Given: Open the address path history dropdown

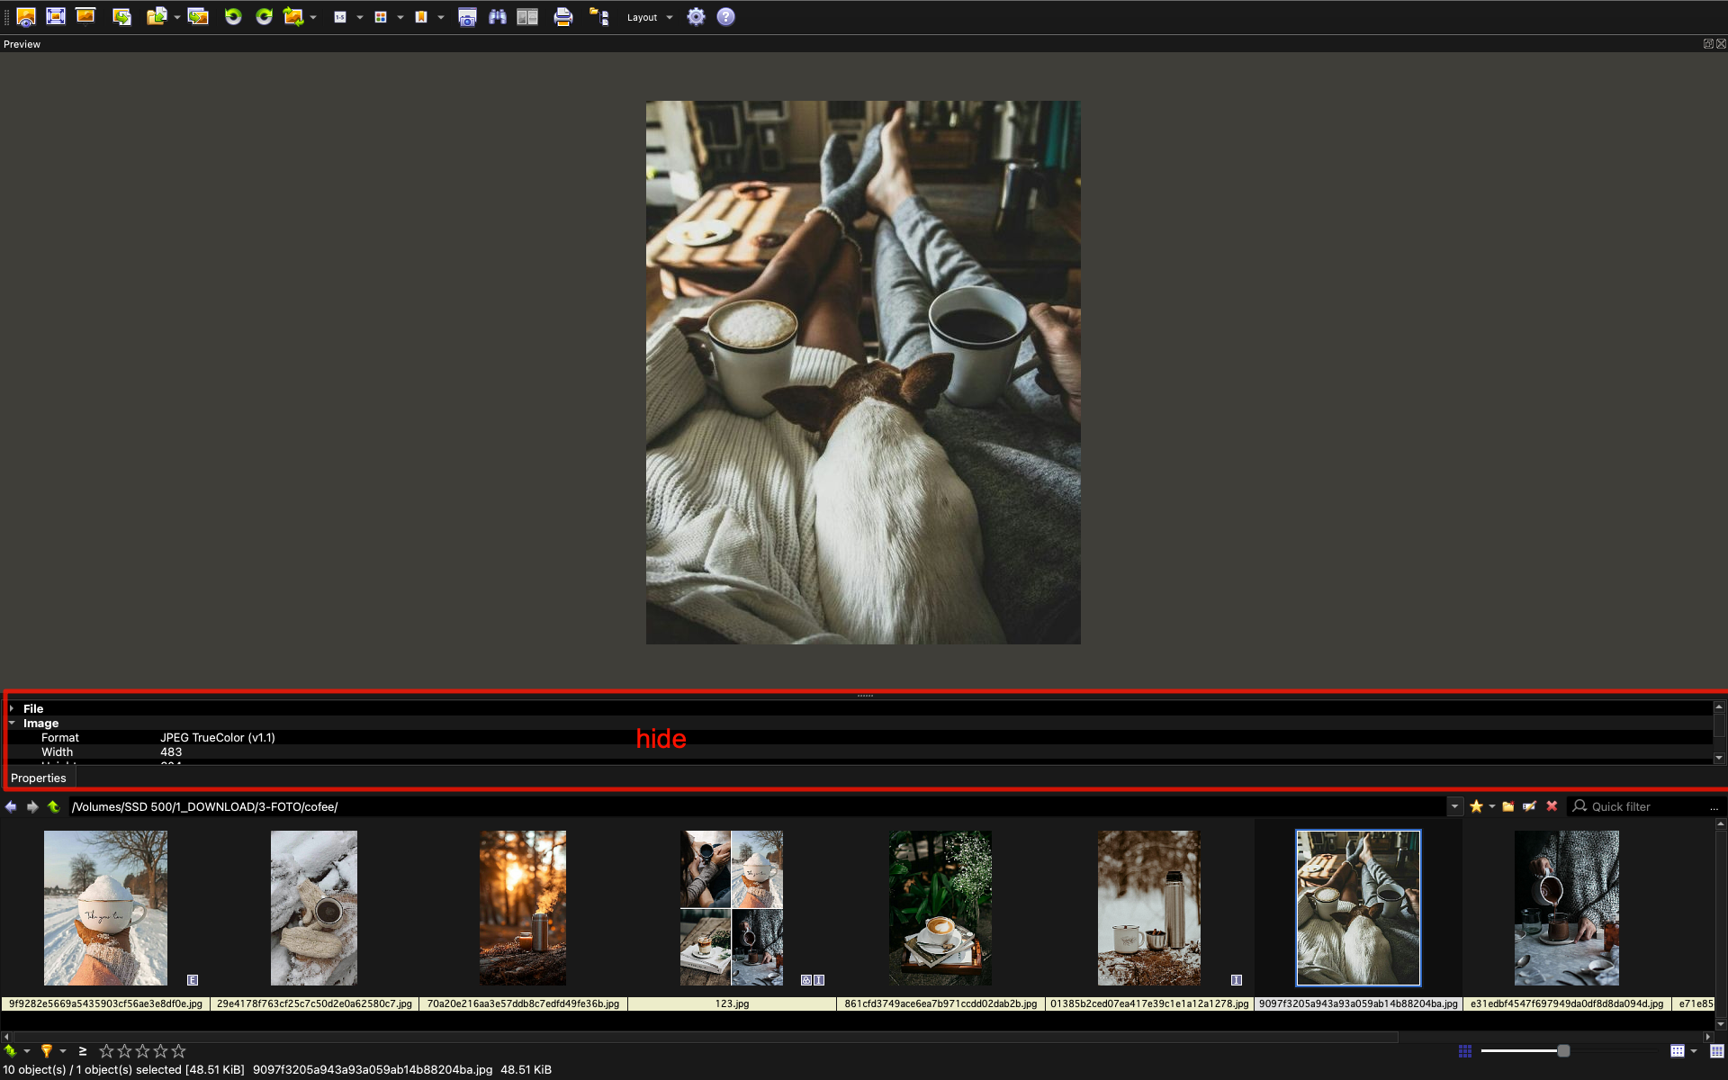Looking at the screenshot, I should click(1454, 806).
